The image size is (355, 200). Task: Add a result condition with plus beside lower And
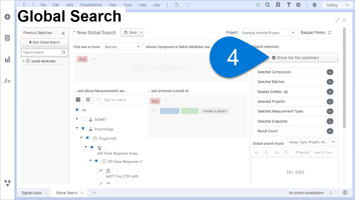pos(166,101)
